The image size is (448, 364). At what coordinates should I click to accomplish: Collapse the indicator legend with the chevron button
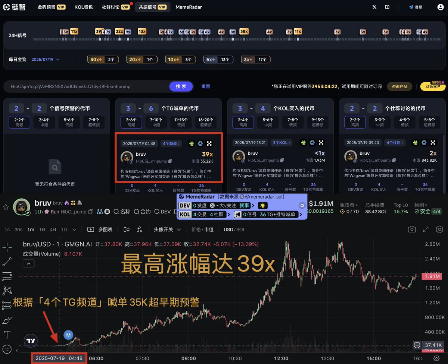pos(28,264)
